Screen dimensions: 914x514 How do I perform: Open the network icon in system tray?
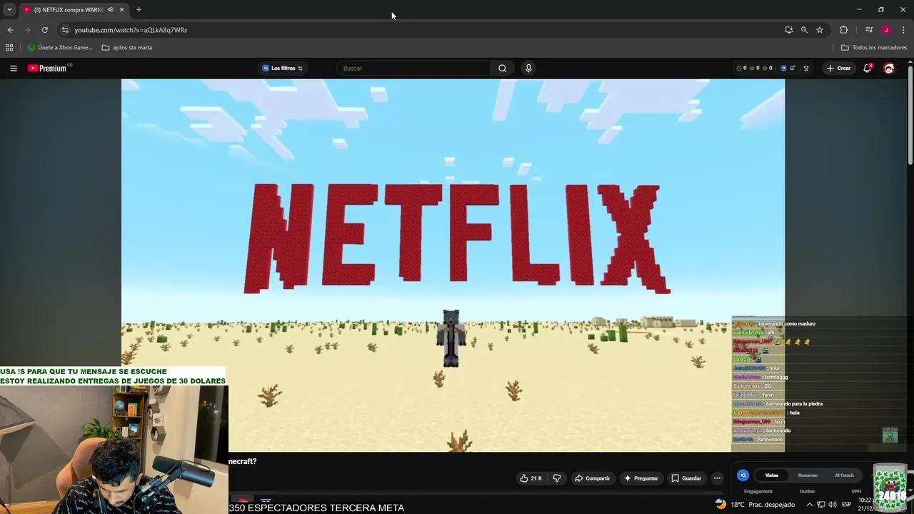[x=821, y=504]
